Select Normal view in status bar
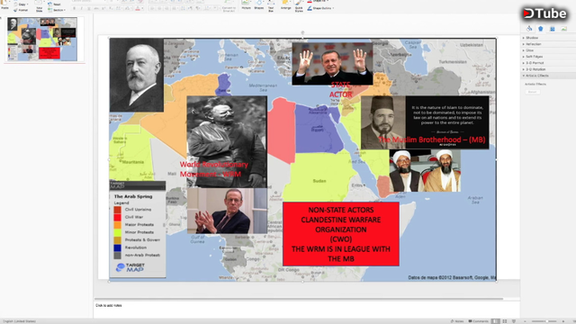 click(496, 321)
